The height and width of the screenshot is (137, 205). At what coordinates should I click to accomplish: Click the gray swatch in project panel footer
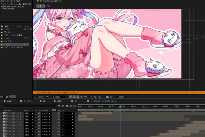(x=13, y=97)
